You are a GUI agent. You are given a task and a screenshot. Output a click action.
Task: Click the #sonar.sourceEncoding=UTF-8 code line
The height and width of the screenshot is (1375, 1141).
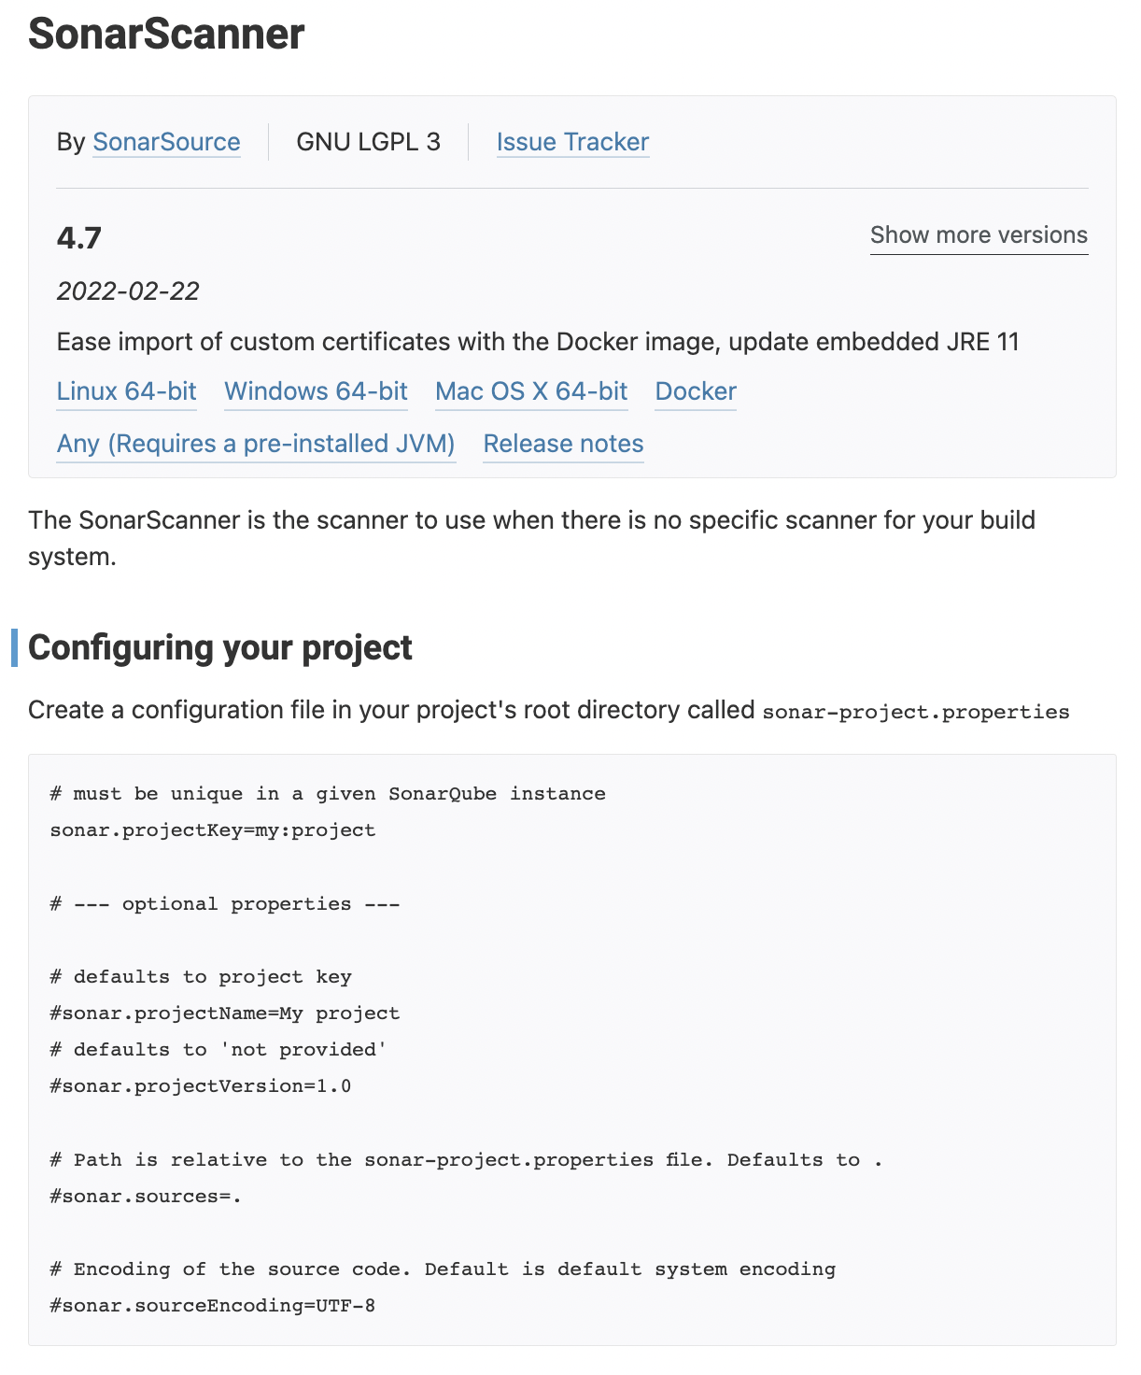point(213,1306)
